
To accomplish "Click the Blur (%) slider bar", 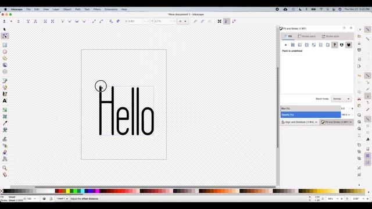I will [310, 109].
